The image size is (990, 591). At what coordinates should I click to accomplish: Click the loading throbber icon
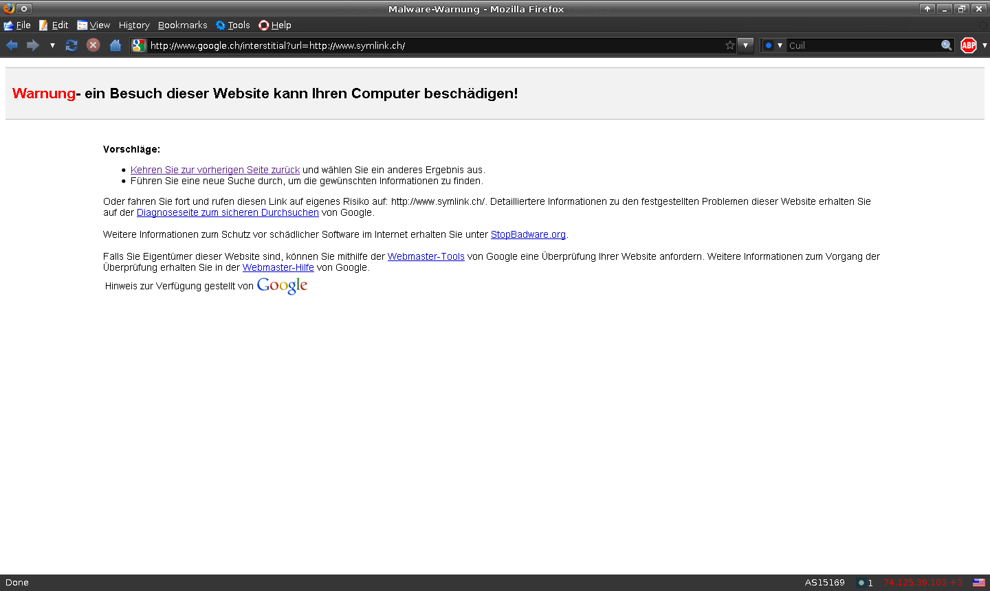(x=984, y=25)
